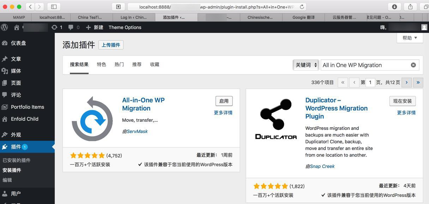The width and height of the screenshot is (429, 204).
Task: Click 现在安装 for Duplicator plugin
Action: 403,101
